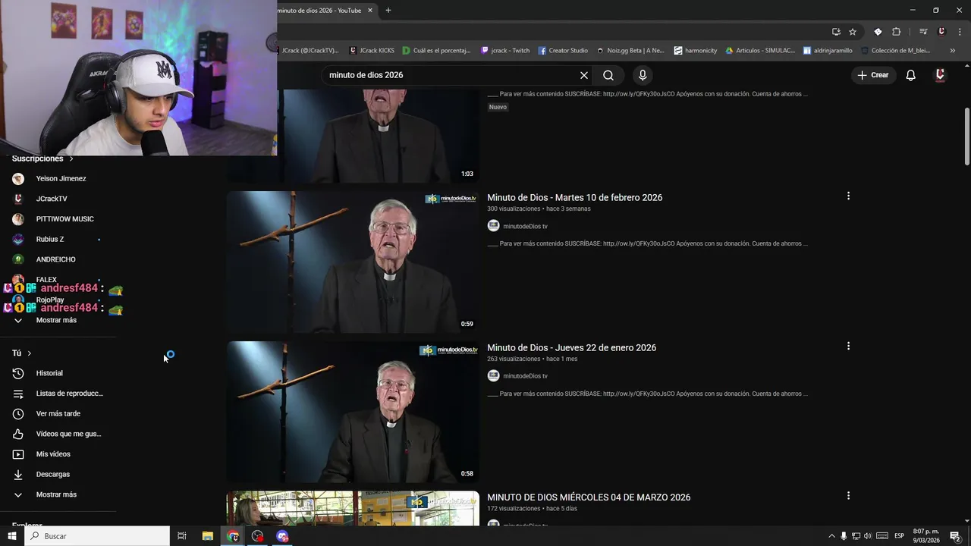Click the ESP language indicator
This screenshot has height=546, width=971.
[x=899, y=536]
